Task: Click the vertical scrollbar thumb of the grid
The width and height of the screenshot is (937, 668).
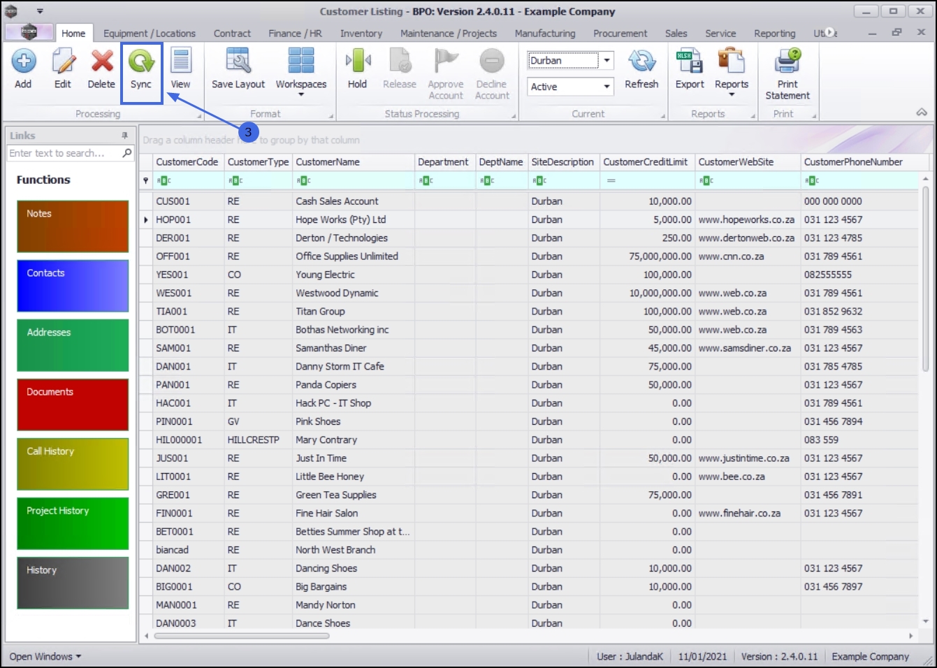Action: coord(925,279)
